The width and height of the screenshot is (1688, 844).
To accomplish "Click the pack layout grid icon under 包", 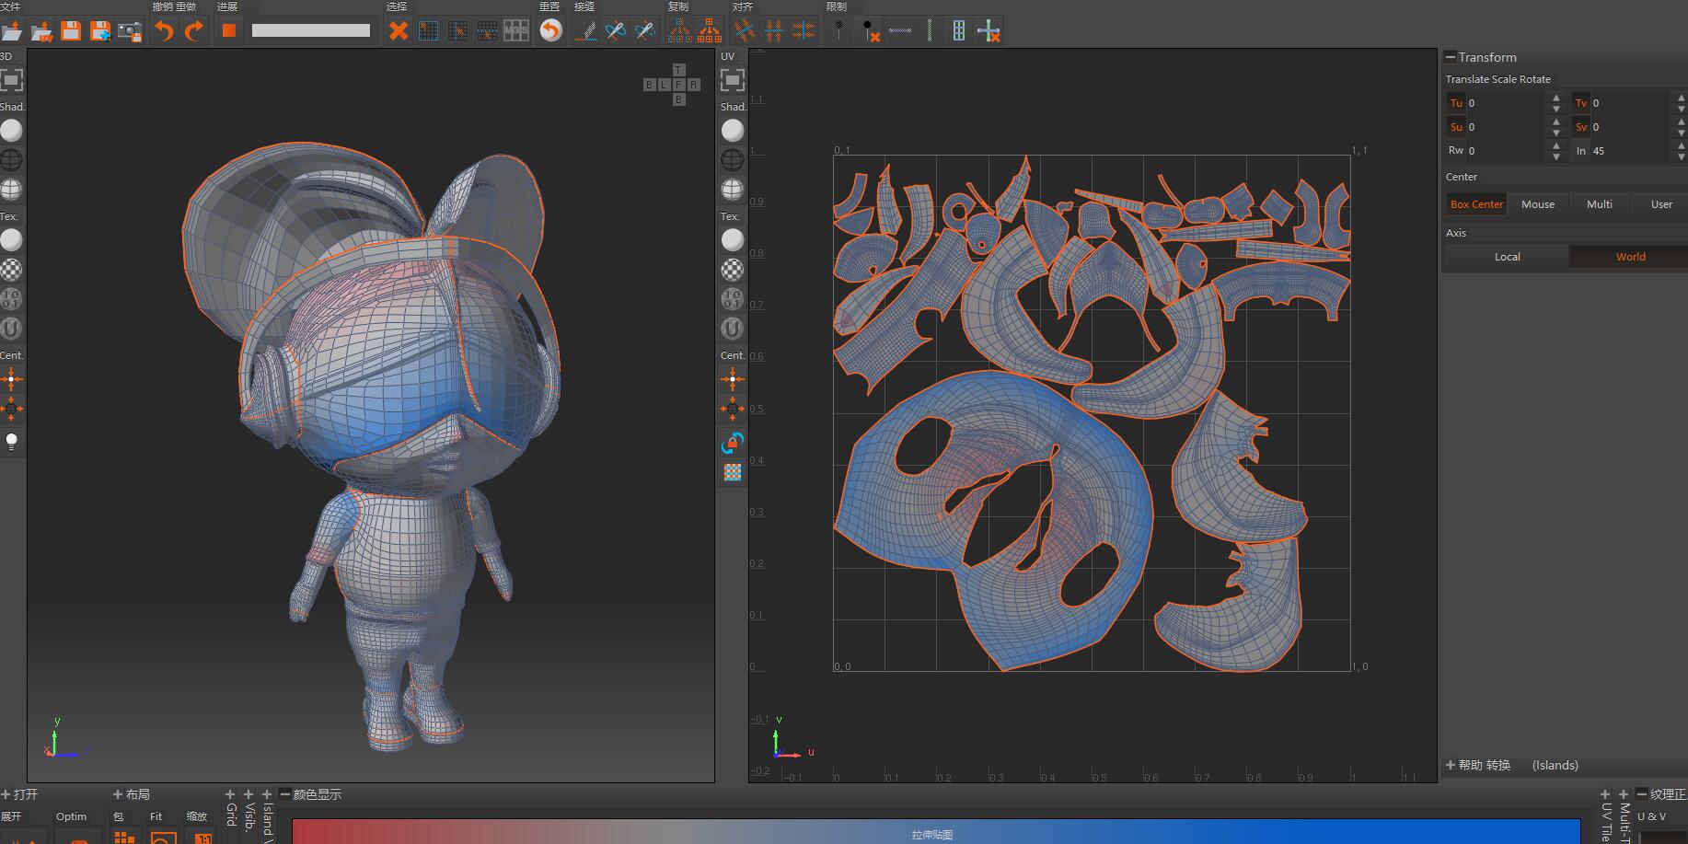I will click(124, 837).
